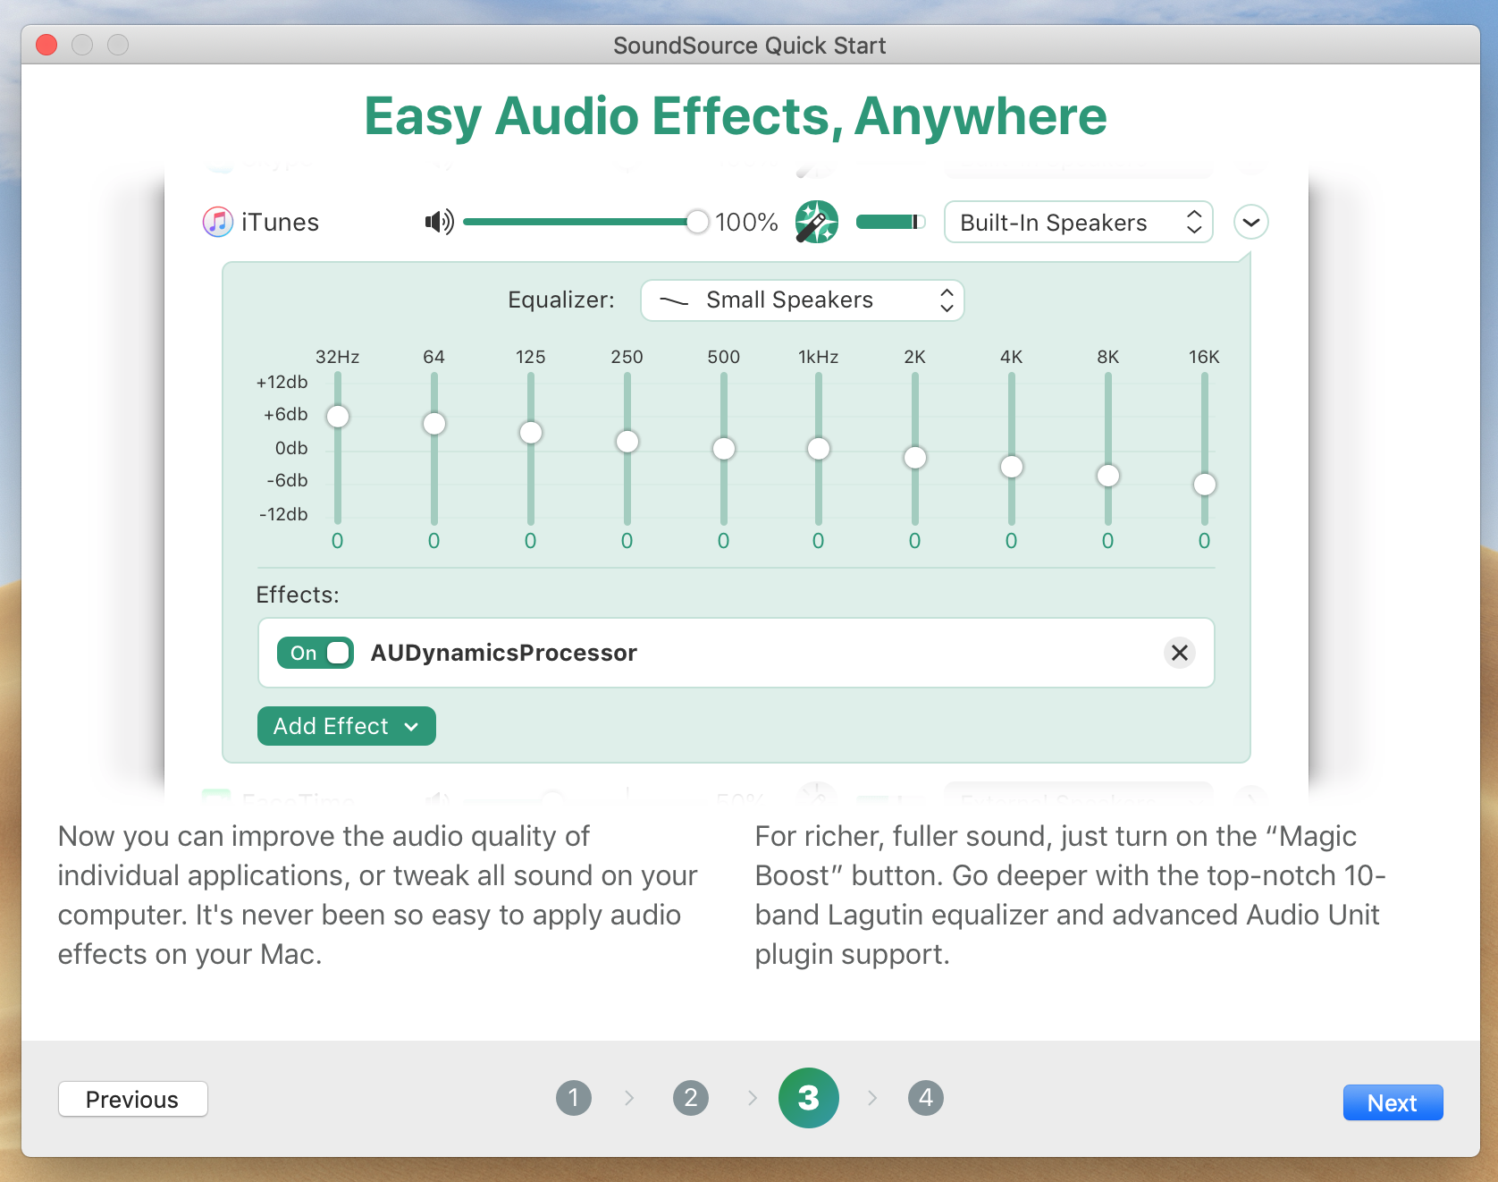Jump to Quick Start step 4
This screenshot has width=1498, height=1182.
coord(926,1097)
